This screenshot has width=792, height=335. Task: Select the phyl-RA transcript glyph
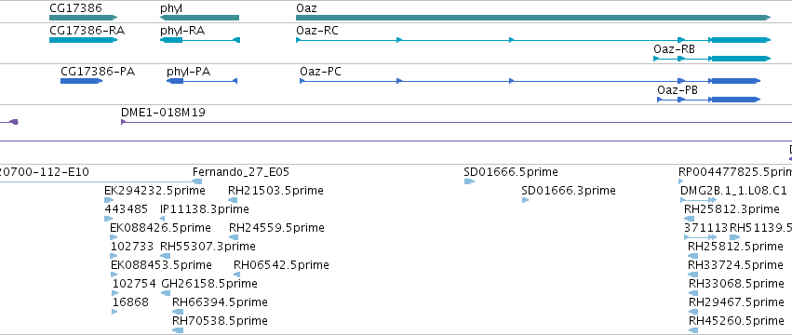[200, 40]
